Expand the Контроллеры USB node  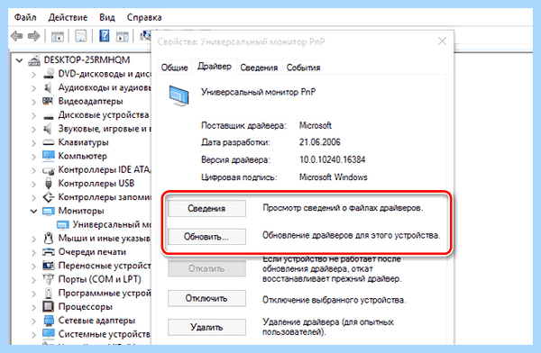[33, 184]
